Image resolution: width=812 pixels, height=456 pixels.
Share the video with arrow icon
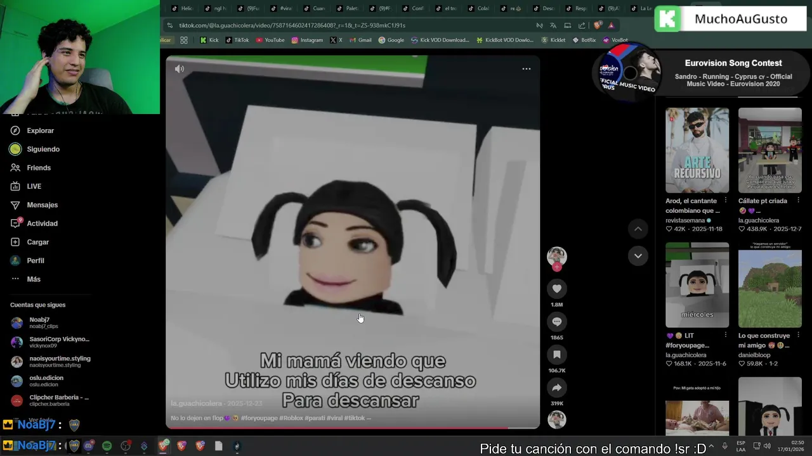coord(557,388)
